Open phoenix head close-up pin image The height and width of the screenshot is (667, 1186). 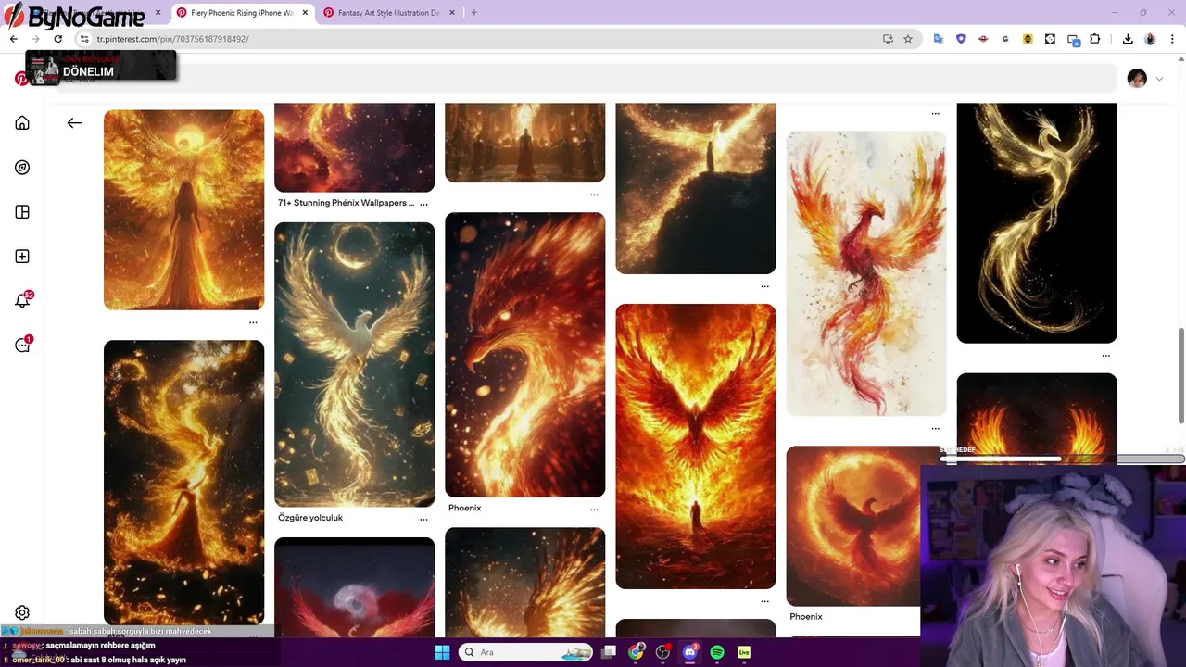524,355
